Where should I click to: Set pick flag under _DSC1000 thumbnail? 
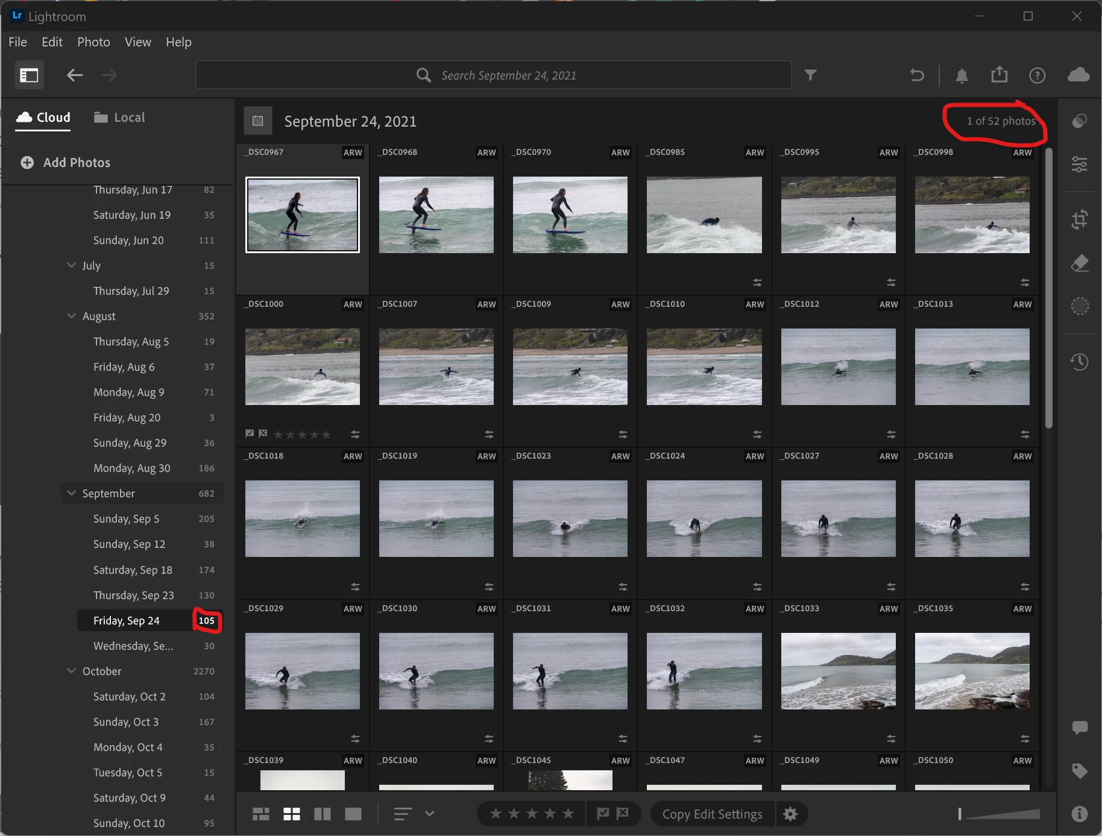tap(250, 433)
